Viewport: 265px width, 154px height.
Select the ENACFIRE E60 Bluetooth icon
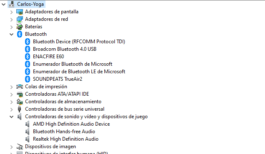click(x=28, y=57)
